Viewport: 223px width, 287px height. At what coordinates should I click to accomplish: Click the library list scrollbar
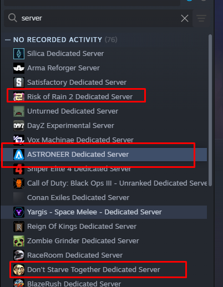click(210, 110)
